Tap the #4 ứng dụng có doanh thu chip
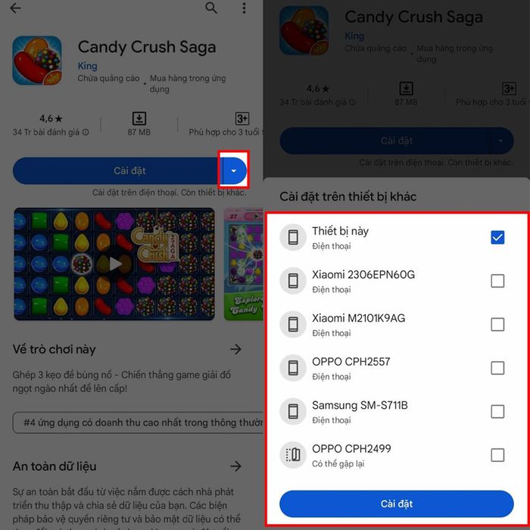530x530 pixels. 138,422
